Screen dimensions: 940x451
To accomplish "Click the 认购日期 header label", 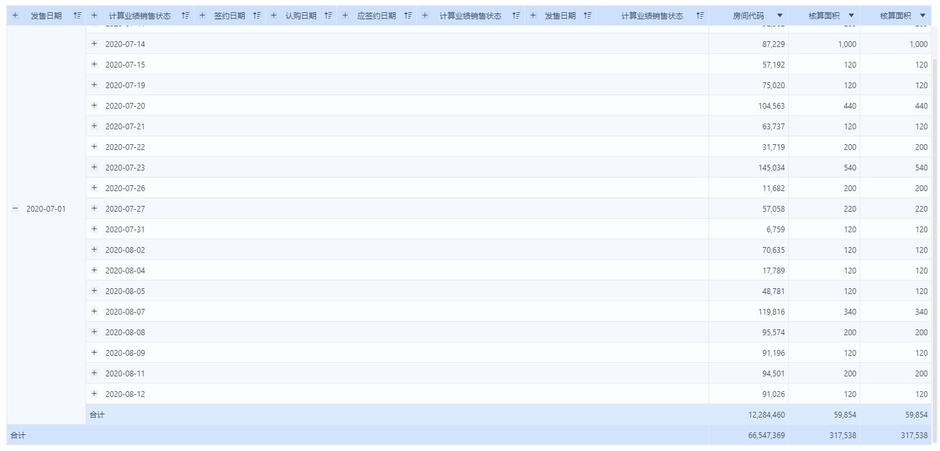I will click(x=301, y=15).
